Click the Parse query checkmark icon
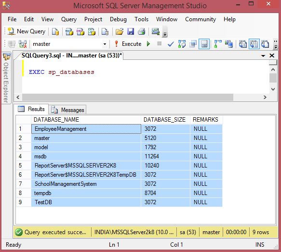 click(x=171, y=44)
